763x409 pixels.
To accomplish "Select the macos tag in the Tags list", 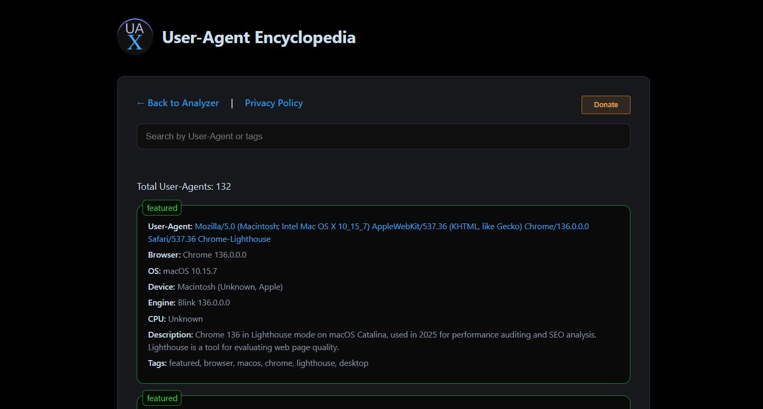I will (250, 363).
